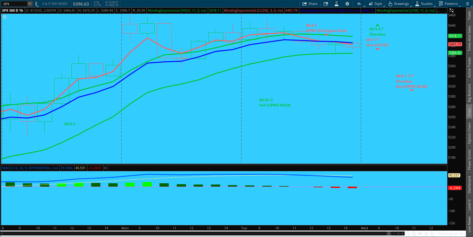Click the trade flash/quick time icon
Viewport: 473px width, 237px height.
point(326,4)
